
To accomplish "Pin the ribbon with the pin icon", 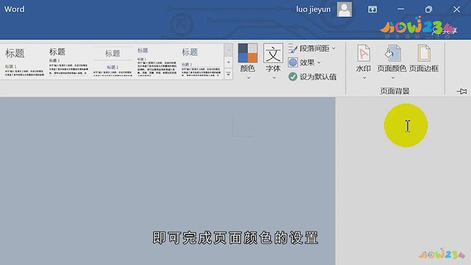I will pos(462,91).
